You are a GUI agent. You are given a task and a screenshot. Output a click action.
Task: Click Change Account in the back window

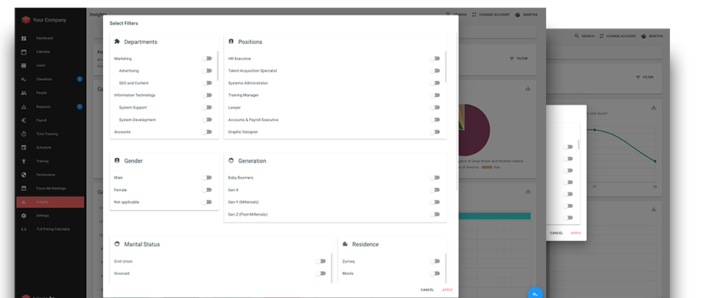(618, 36)
